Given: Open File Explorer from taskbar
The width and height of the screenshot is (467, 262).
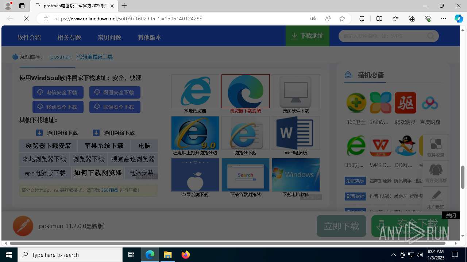Looking at the screenshot, I should [168, 255].
